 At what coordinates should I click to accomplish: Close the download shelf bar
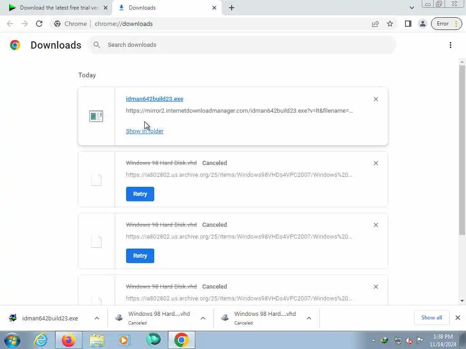[458, 318]
